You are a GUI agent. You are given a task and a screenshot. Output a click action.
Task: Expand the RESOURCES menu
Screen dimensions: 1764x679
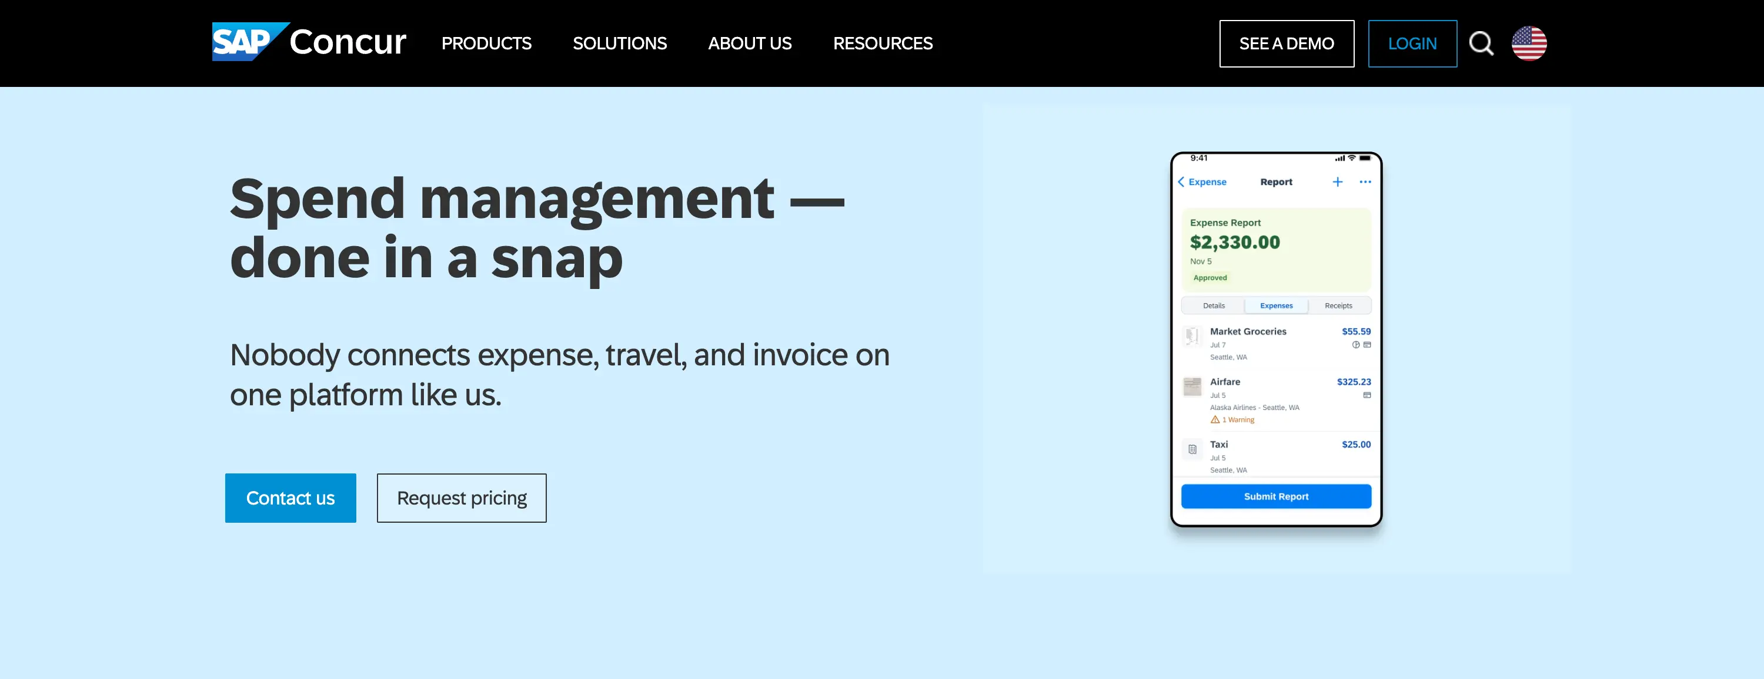pos(882,44)
